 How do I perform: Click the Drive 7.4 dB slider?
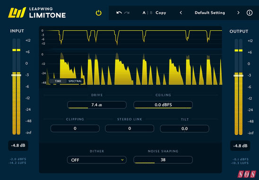(97, 105)
